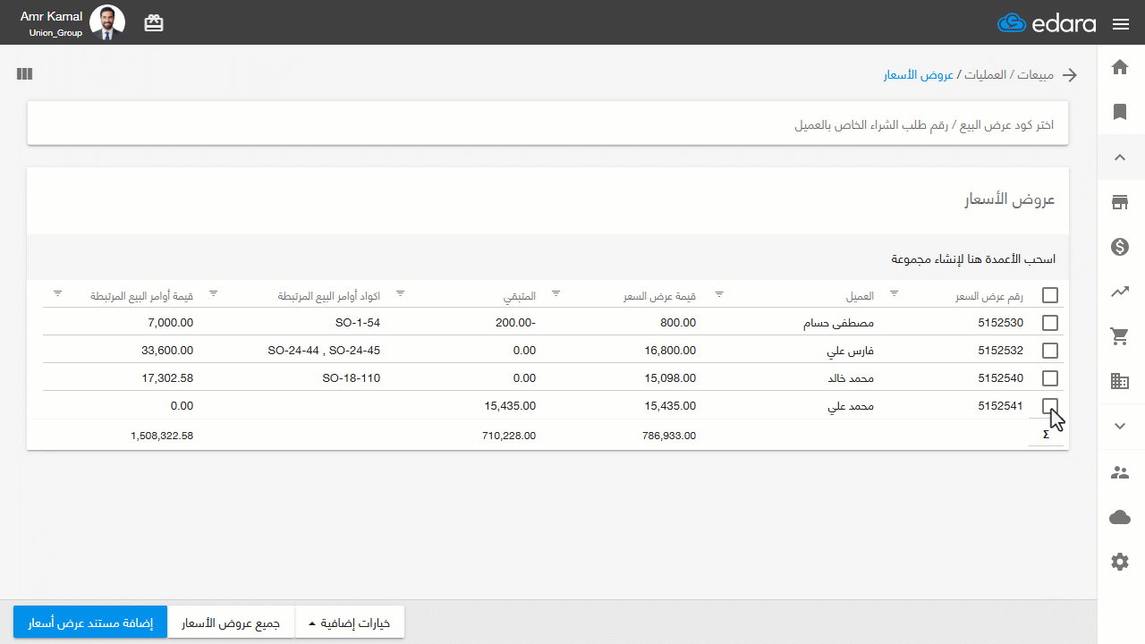Open filter for المتبقي column
1145x644 pixels.
pos(400,293)
